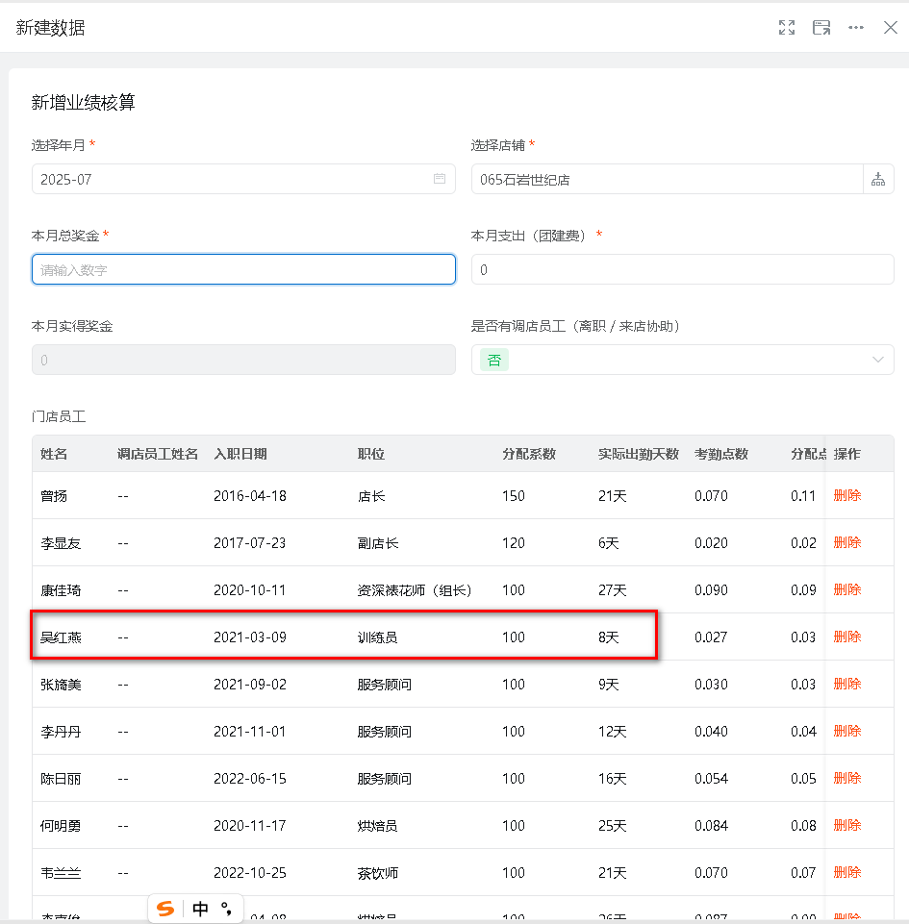Click the 操作 column header
Viewport: 909px width, 924px height.
(847, 454)
